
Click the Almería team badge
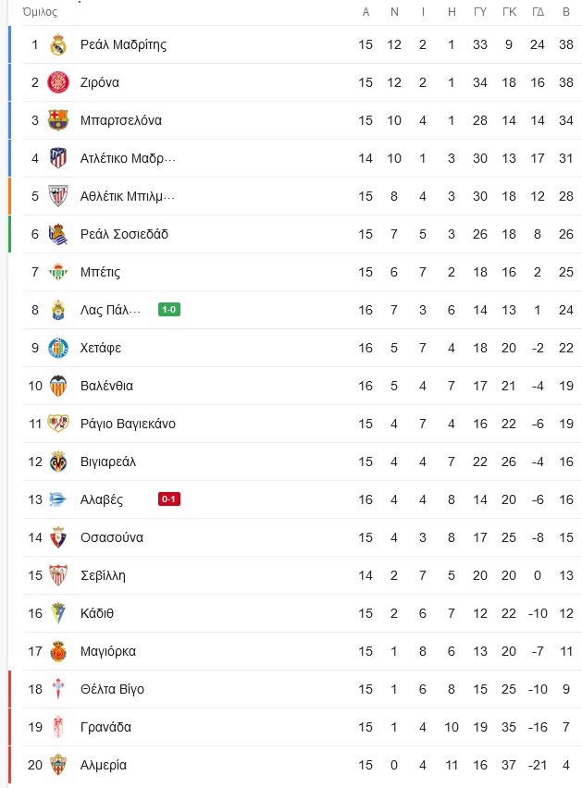58,765
